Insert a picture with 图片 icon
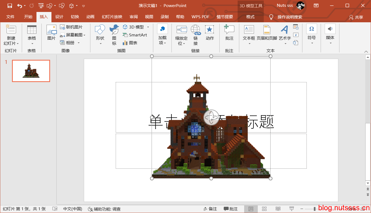The width and height of the screenshot is (371, 213). click(51, 33)
